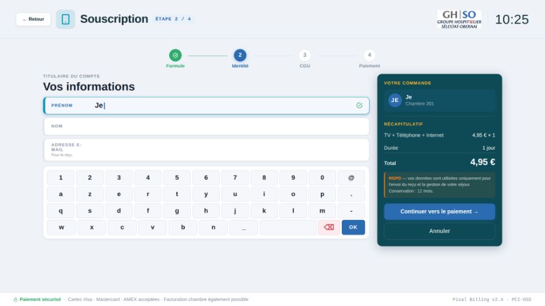The height and width of the screenshot is (306, 545).
Task: Tap the letter i key
Action: [264, 194]
